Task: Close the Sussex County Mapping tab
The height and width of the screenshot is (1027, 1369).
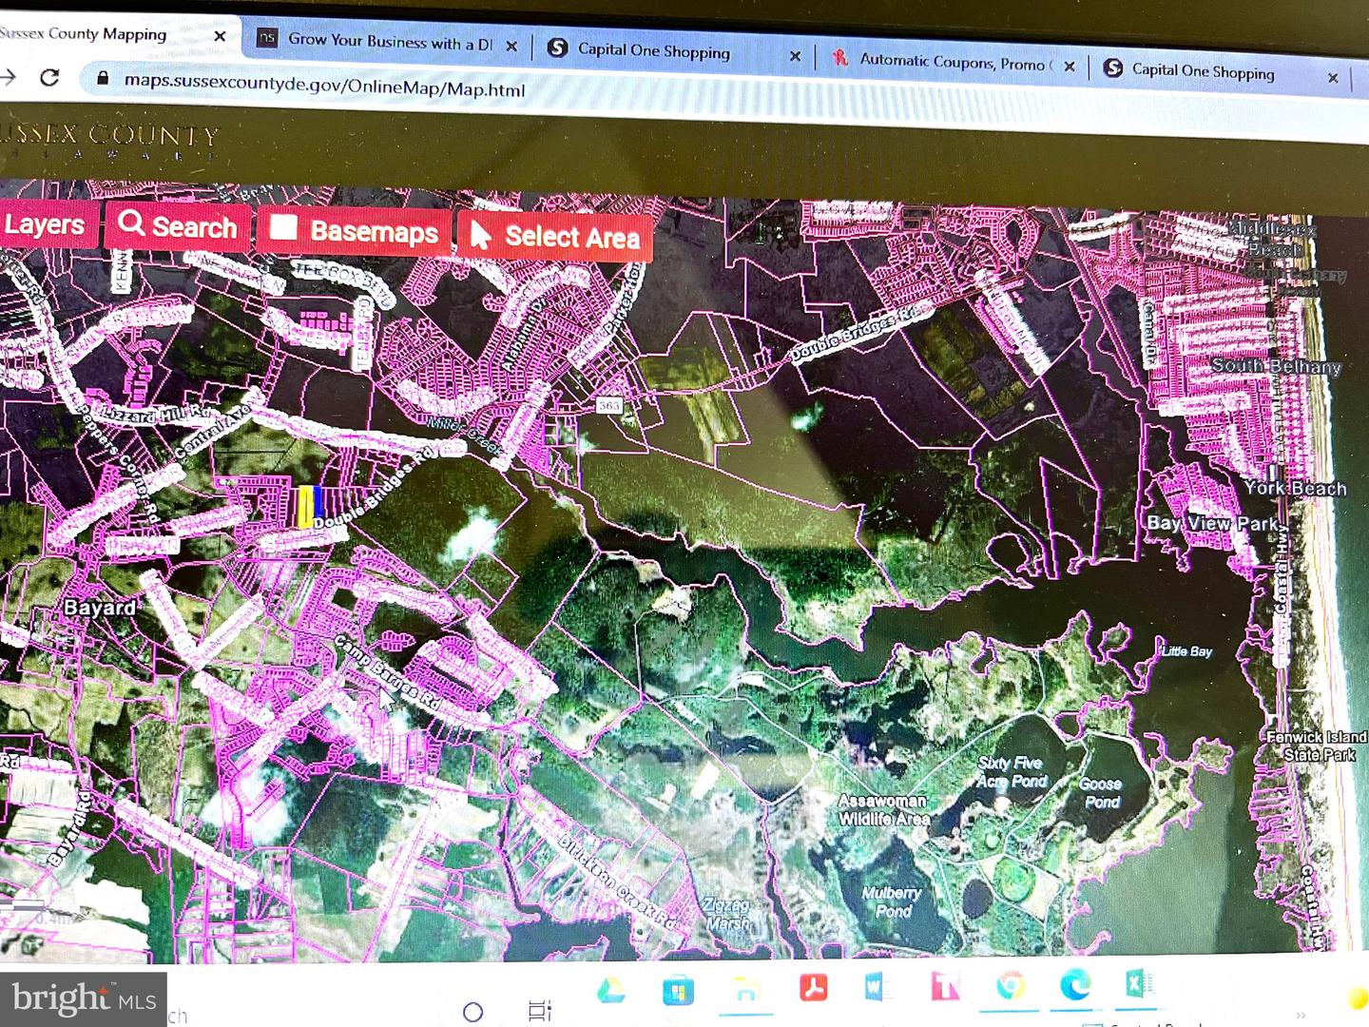Action: (x=220, y=36)
